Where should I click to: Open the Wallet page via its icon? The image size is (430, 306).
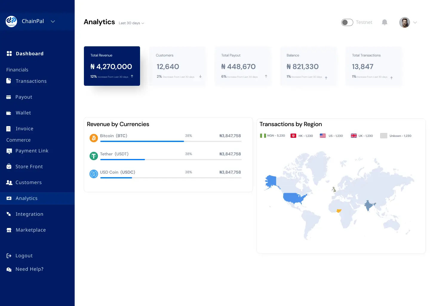(x=9, y=113)
